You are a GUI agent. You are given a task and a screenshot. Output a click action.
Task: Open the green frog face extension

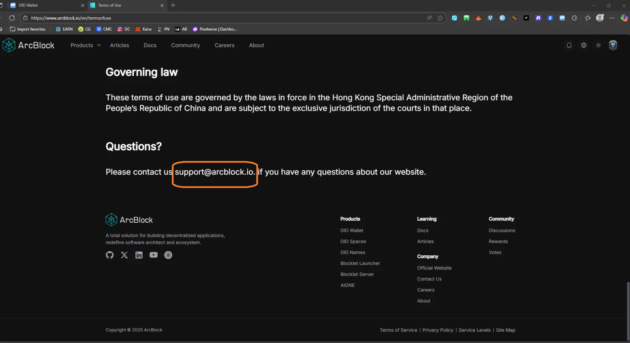[467, 18]
